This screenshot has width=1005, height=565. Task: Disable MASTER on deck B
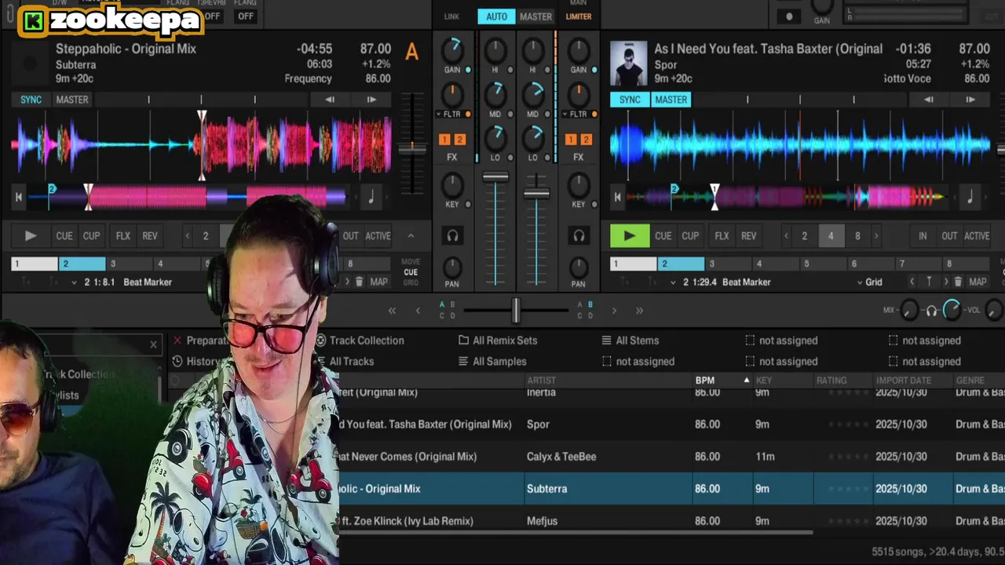click(x=671, y=100)
